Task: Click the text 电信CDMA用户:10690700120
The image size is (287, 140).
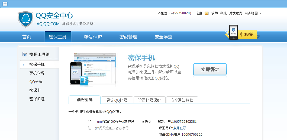Action: pos(181,135)
